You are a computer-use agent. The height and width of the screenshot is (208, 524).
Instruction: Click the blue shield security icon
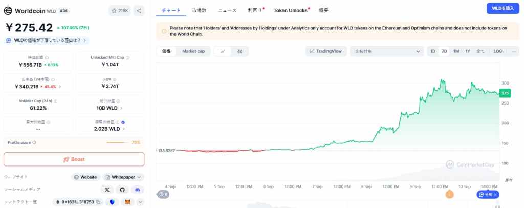[112, 202]
